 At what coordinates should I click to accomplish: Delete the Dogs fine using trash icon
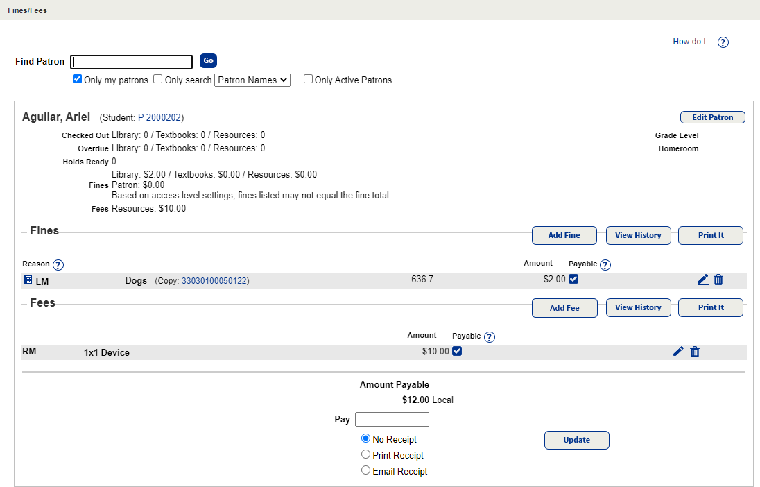[718, 280]
